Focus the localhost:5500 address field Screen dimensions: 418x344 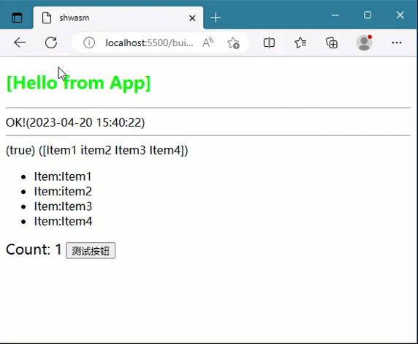149,42
